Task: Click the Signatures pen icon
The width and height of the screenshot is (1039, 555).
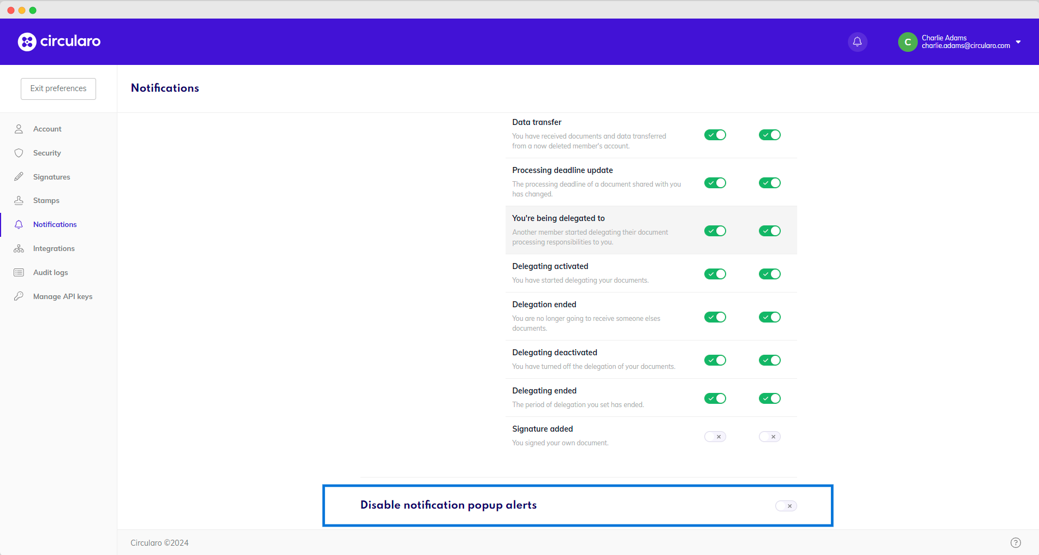Action: tap(19, 177)
